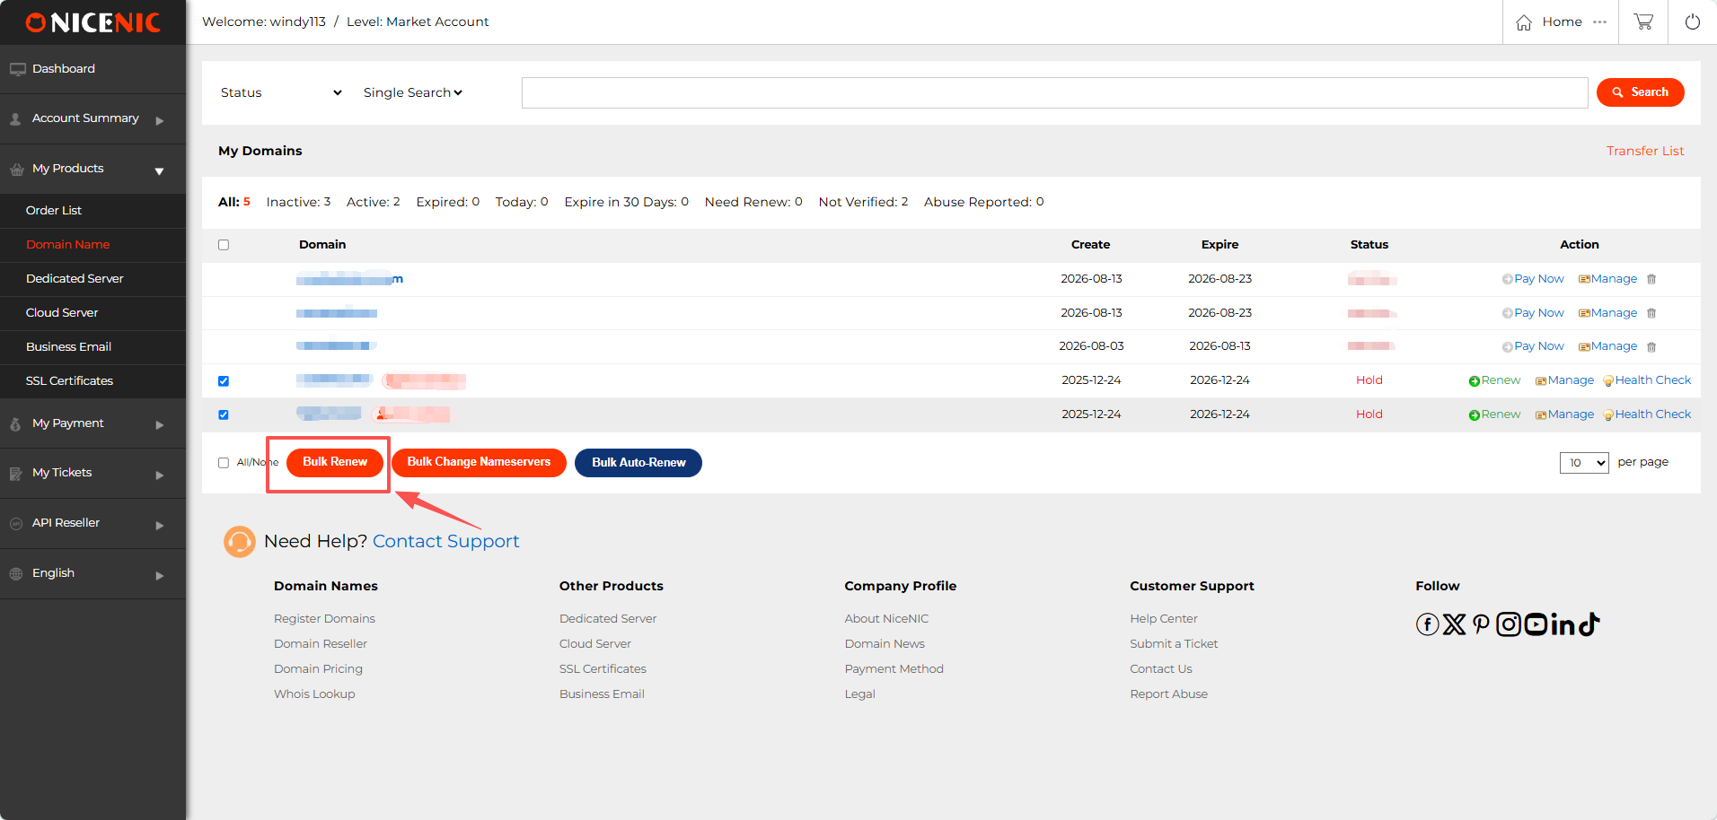Open the shopping cart icon

coord(1643,22)
